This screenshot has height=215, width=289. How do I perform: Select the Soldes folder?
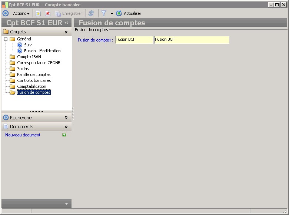[23, 69]
